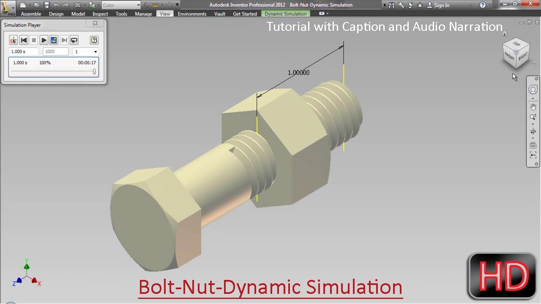Viewport: 541px width, 304px height.
Task: Select the Orbit tool in navigation bar
Action: pos(533,132)
